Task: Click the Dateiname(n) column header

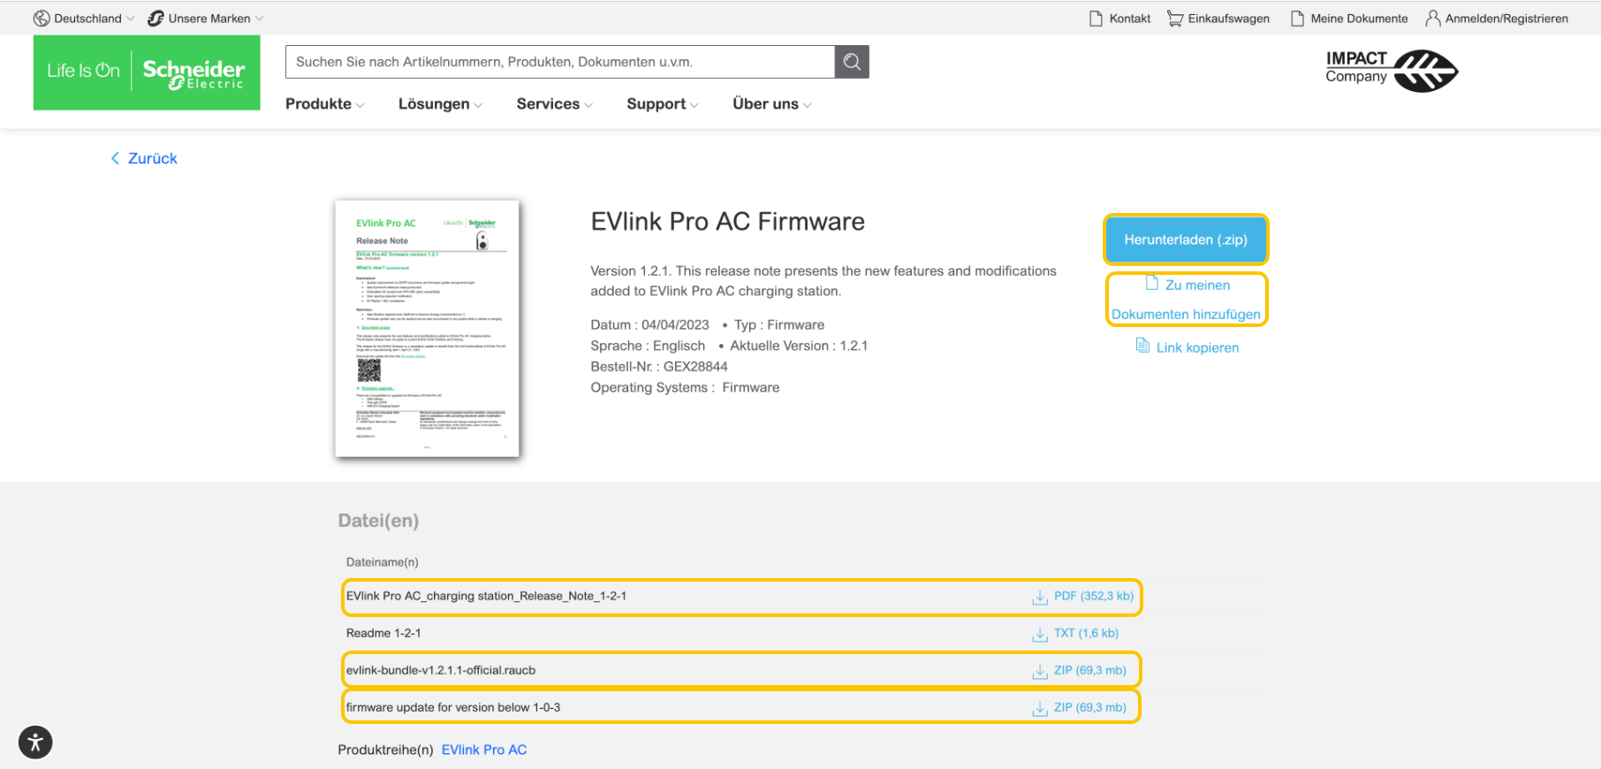Action: tap(383, 562)
